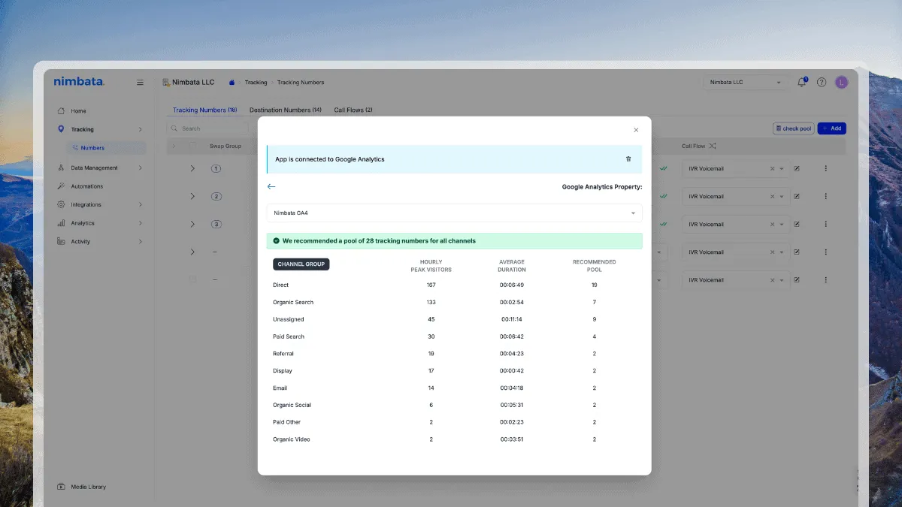Screen dimensions: 902x507
Task: Click the check pool button
Action: click(x=794, y=128)
